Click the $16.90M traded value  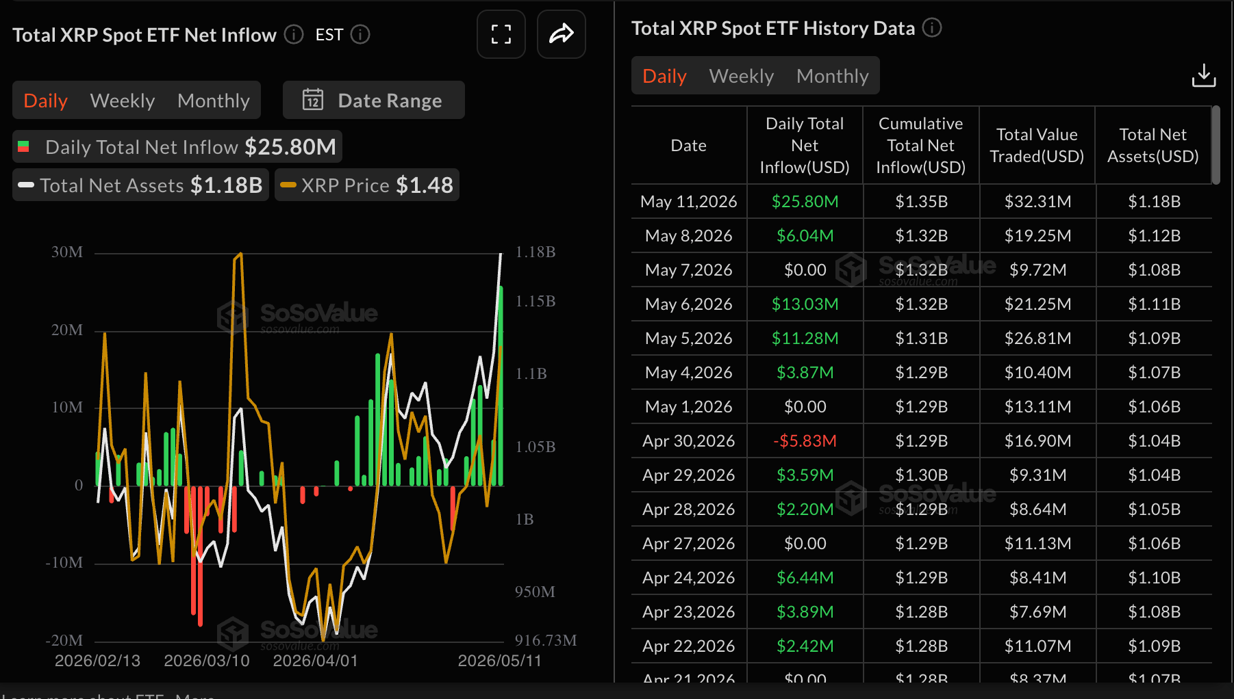(x=1038, y=440)
